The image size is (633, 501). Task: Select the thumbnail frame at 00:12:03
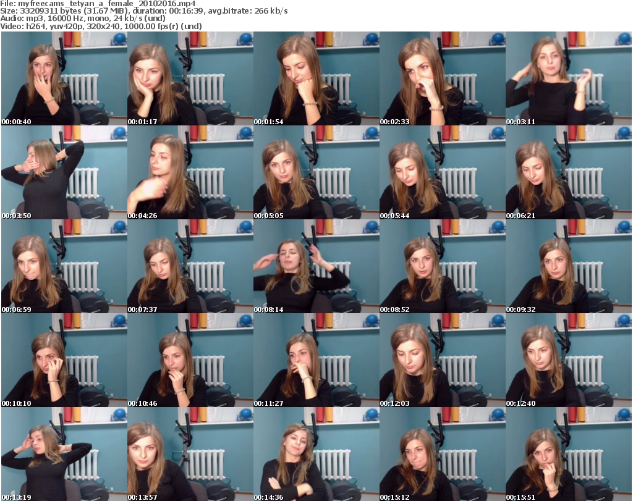click(x=443, y=360)
